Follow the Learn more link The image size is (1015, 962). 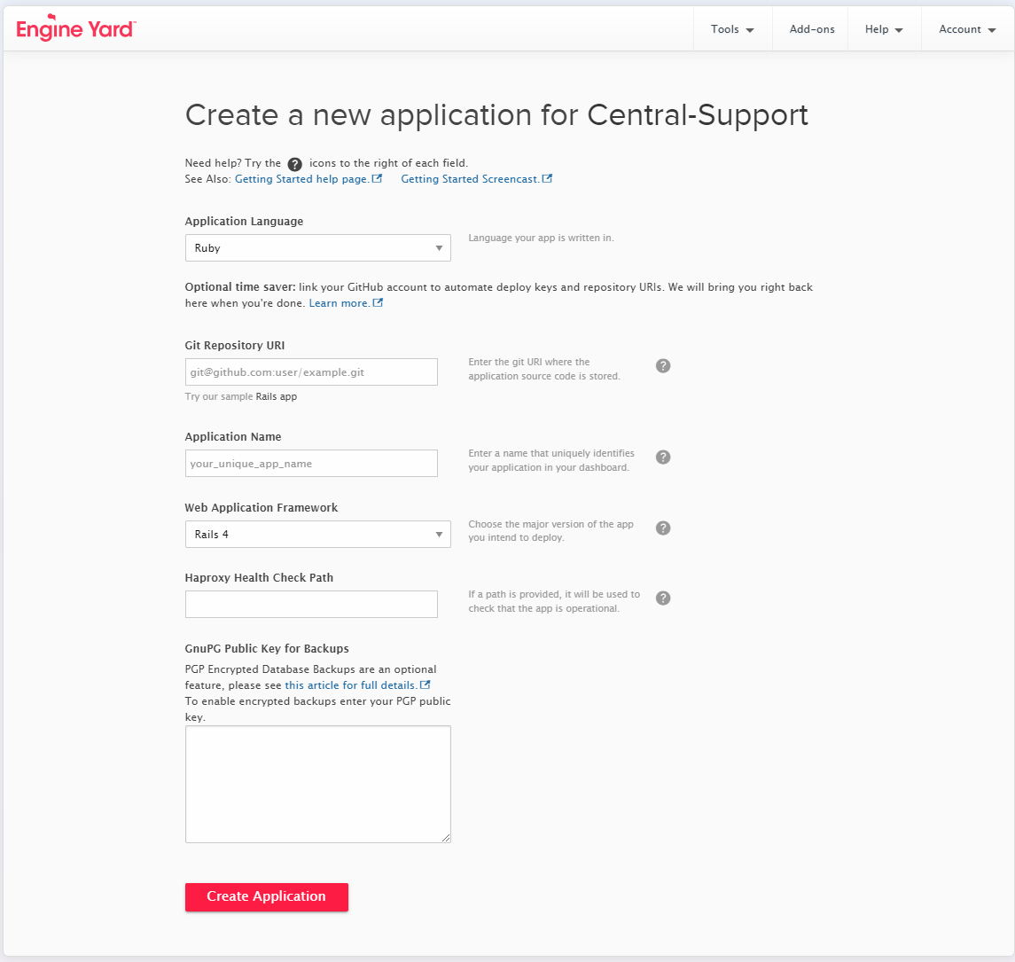point(339,303)
